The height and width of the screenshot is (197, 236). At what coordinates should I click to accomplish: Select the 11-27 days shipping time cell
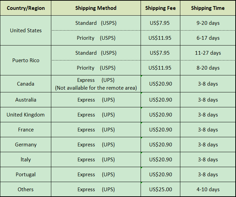[x=207, y=53]
